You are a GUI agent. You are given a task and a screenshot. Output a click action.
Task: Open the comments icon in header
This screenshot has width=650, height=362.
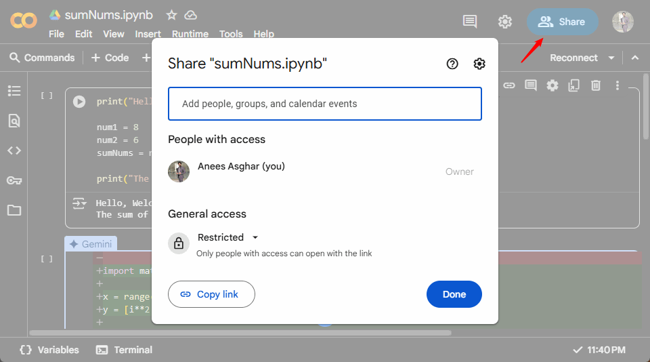click(x=470, y=22)
